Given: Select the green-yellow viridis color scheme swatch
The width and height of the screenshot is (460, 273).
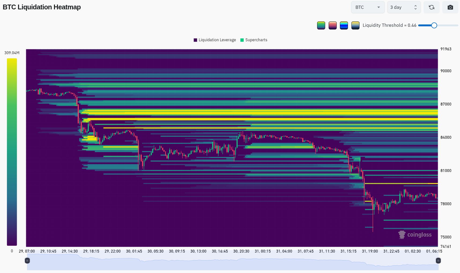Looking at the screenshot, I should click(321, 25).
